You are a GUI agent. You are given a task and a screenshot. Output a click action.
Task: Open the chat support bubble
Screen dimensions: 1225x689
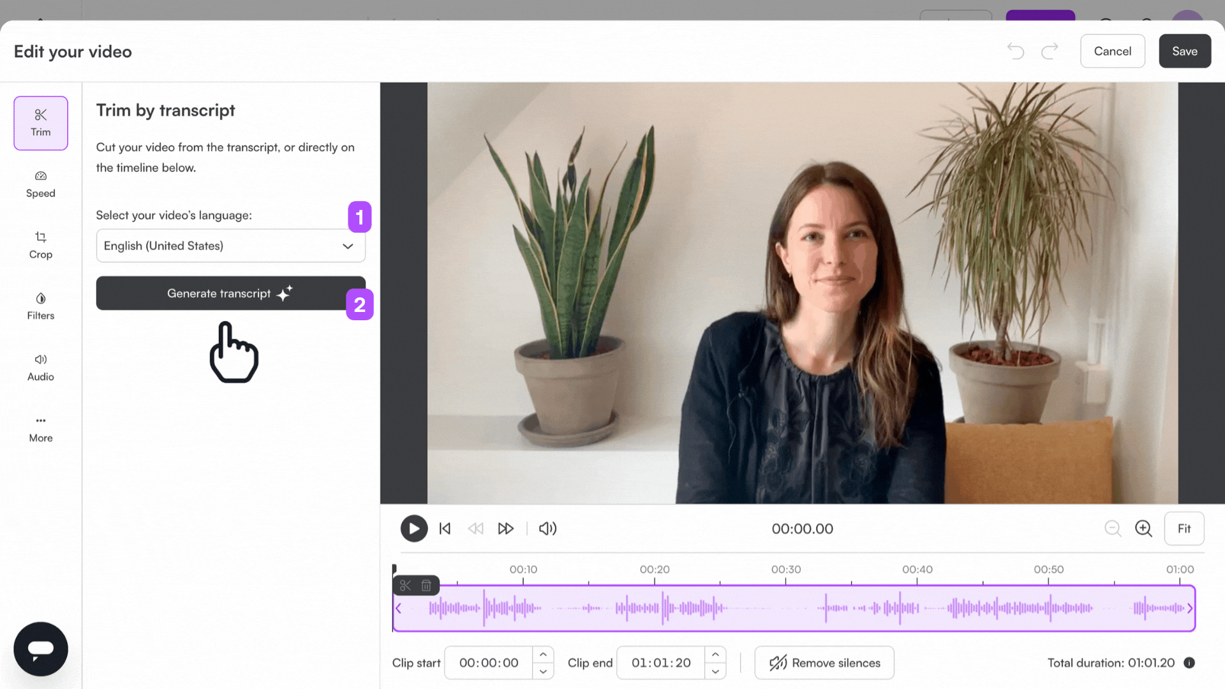pos(40,649)
